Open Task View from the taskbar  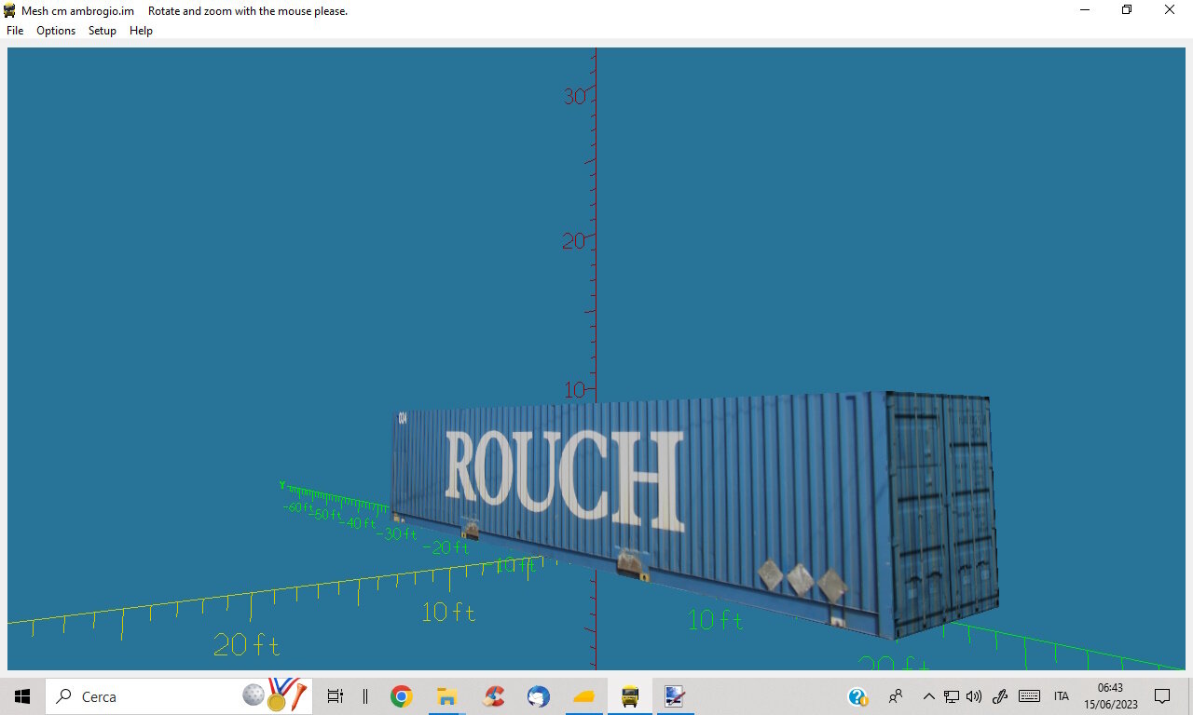click(336, 696)
